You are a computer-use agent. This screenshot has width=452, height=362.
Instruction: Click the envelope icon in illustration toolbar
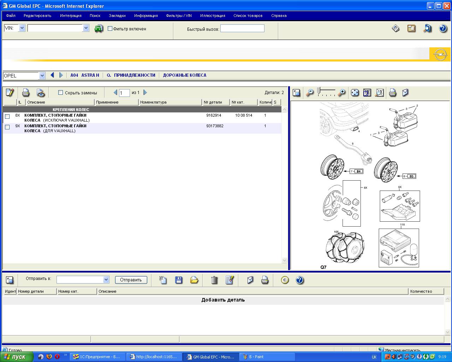coord(405,93)
